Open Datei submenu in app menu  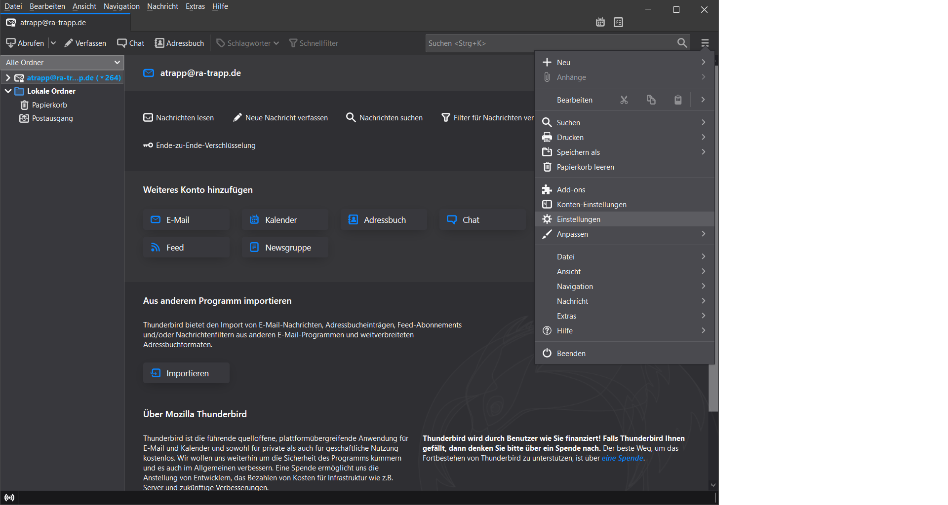[x=625, y=256]
